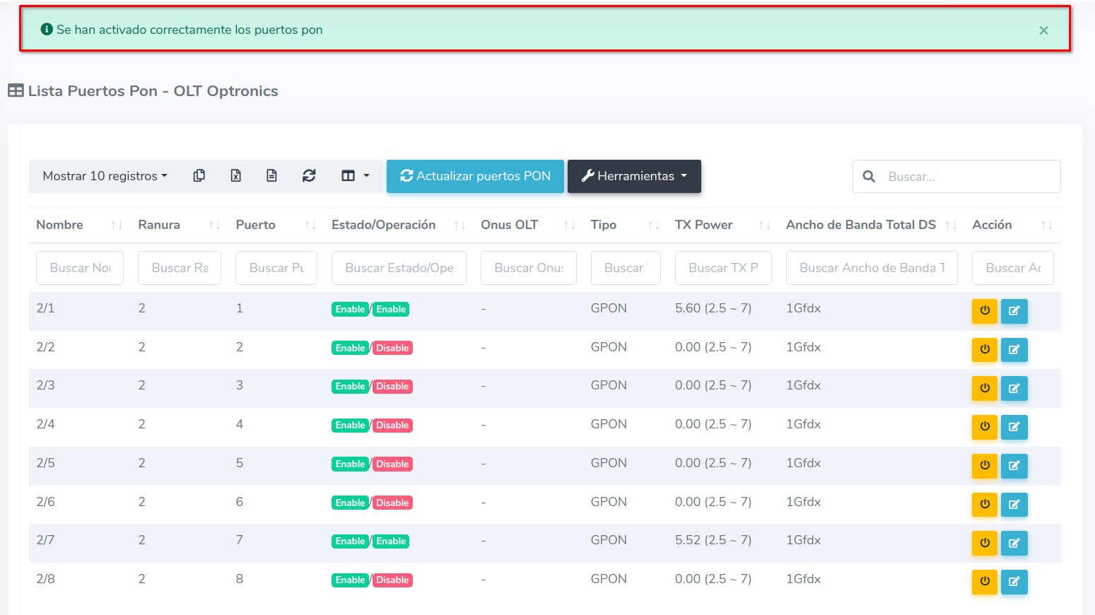Click edit icon for port 2/5
Image resolution: width=1095 pixels, height=615 pixels.
point(1014,466)
